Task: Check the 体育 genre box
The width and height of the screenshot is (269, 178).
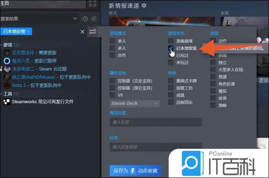Action: click(x=213, y=98)
